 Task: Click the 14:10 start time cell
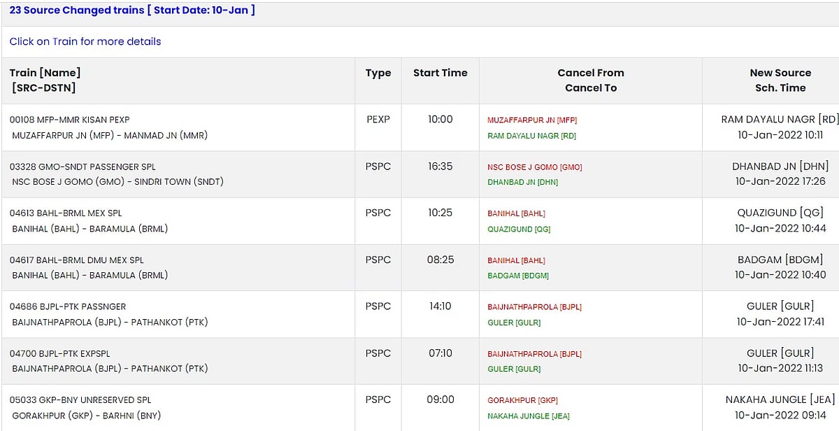tap(440, 306)
